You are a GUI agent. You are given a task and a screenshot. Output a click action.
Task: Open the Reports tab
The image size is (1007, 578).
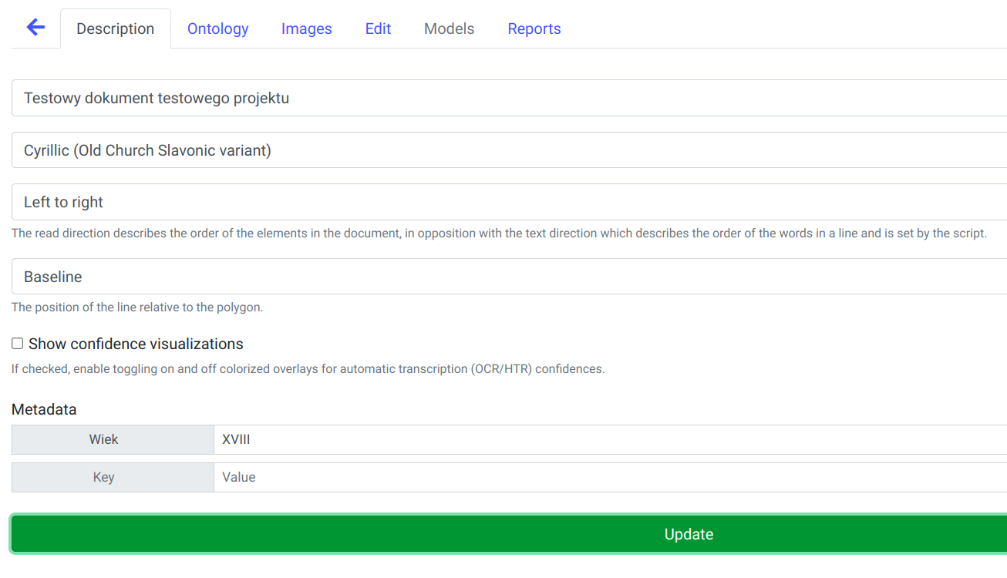[534, 29]
